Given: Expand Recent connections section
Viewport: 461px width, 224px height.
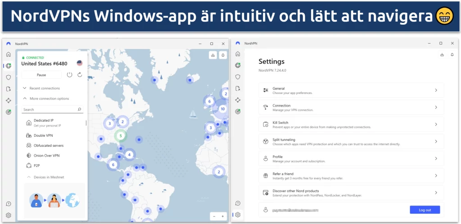Looking at the screenshot, I should tap(42, 88).
